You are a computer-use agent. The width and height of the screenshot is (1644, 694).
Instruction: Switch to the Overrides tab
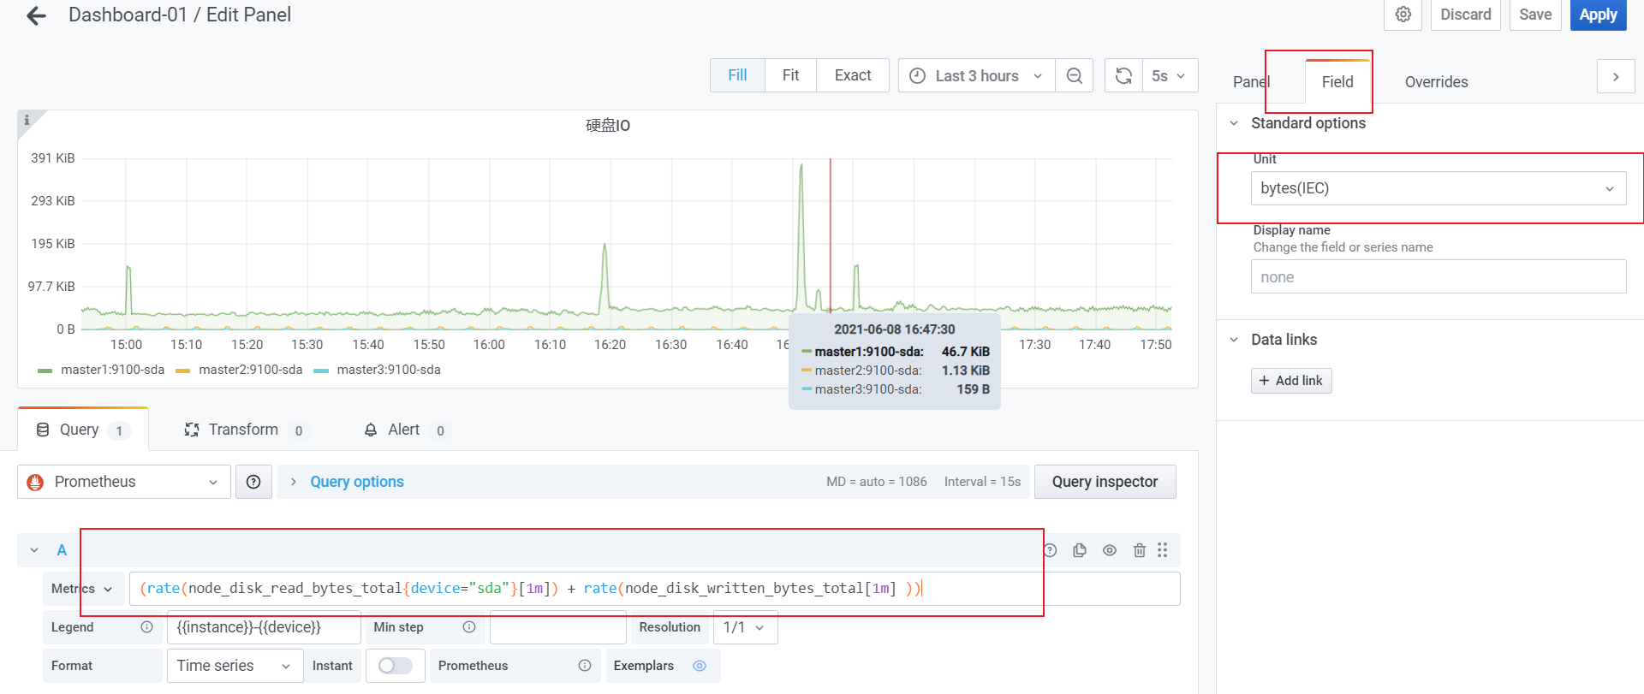(x=1436, y=81)
